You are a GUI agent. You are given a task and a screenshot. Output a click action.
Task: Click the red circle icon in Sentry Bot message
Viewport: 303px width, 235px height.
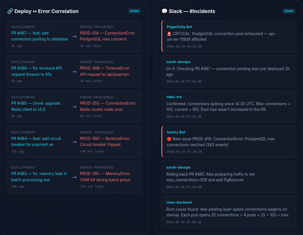pyautogui.click(x=169, y=139)
